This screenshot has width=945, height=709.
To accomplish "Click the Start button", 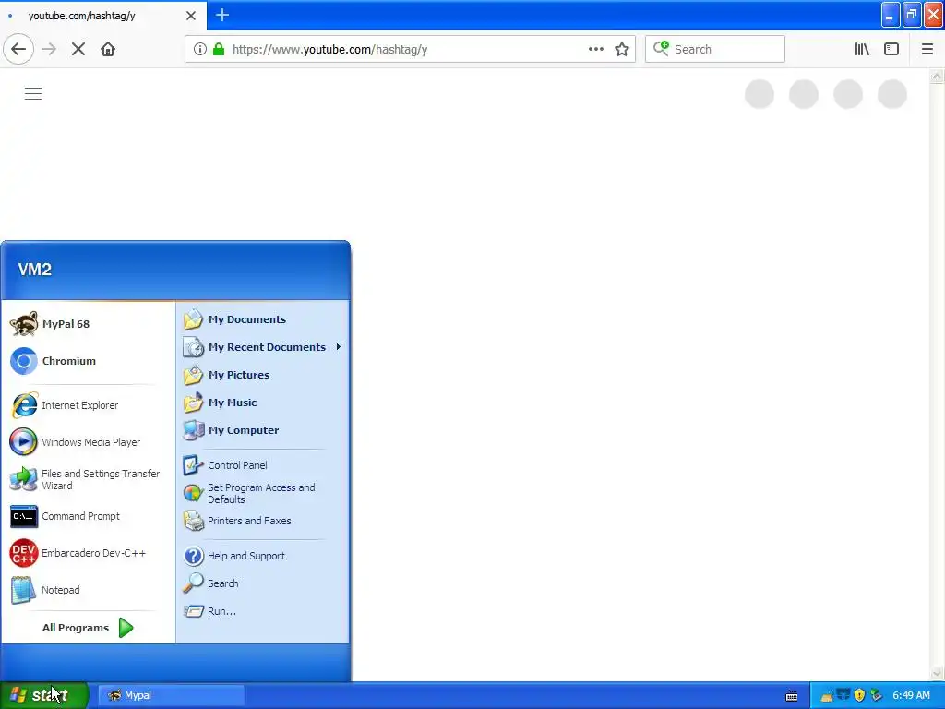I will 43,695.
